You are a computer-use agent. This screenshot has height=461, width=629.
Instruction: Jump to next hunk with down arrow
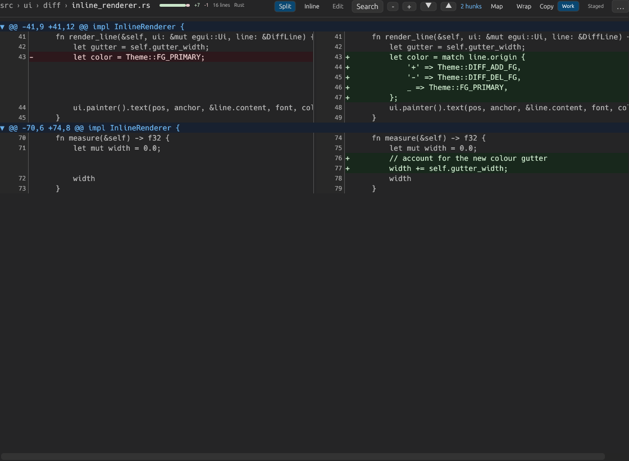[429, 6]
